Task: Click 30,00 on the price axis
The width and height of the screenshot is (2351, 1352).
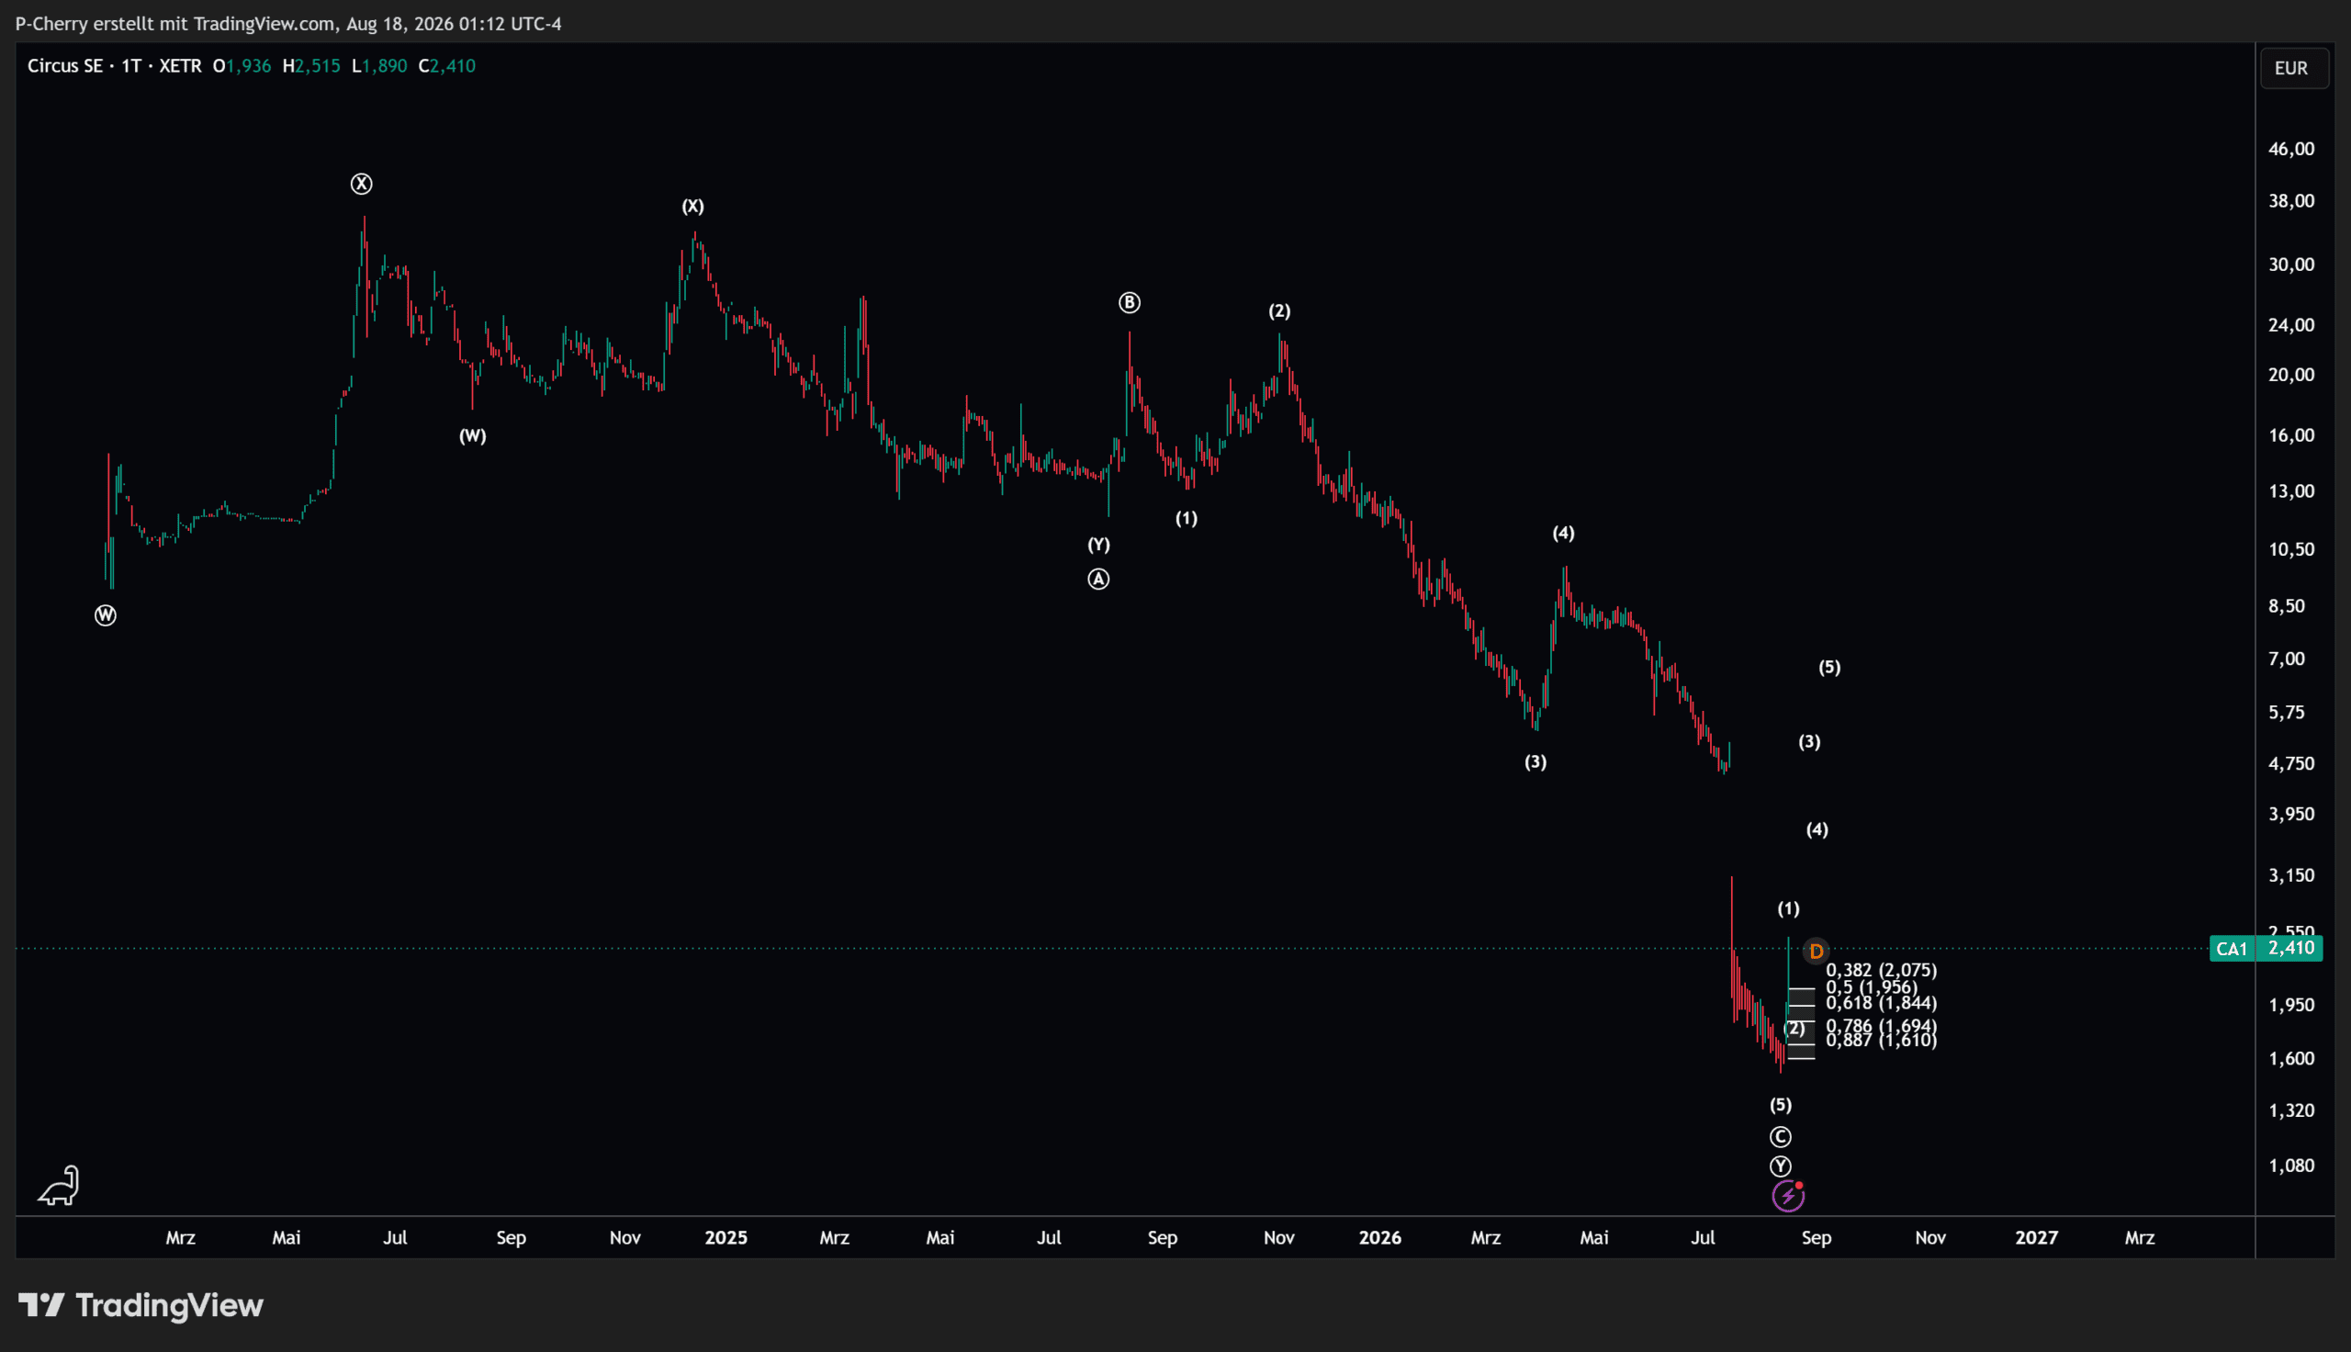Action: (x=2290, y=265)
